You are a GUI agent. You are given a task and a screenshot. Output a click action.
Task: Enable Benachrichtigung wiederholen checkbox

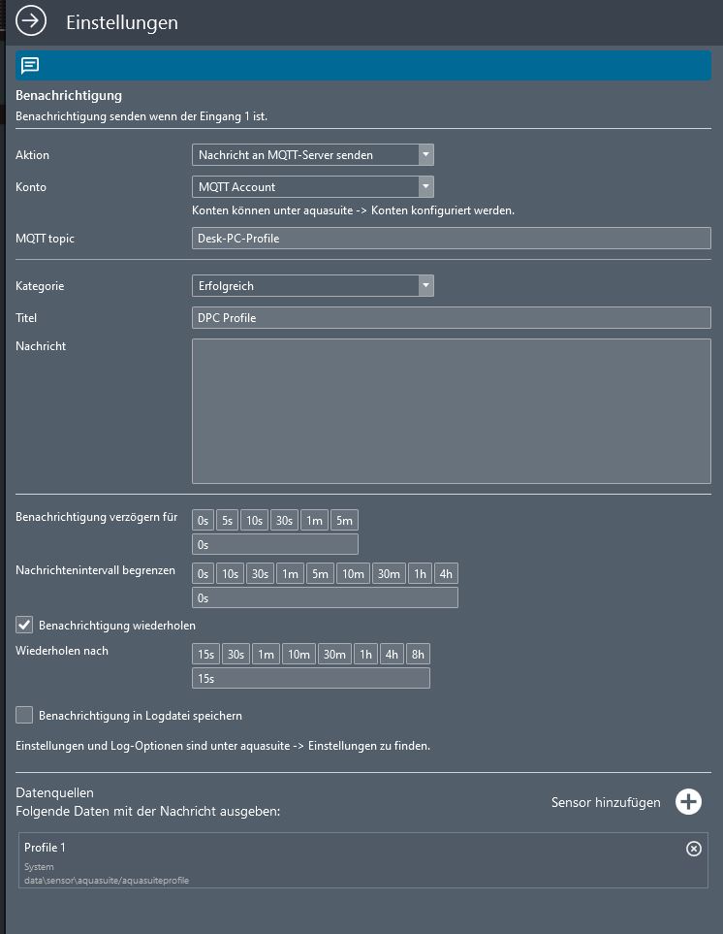[25, 626]
